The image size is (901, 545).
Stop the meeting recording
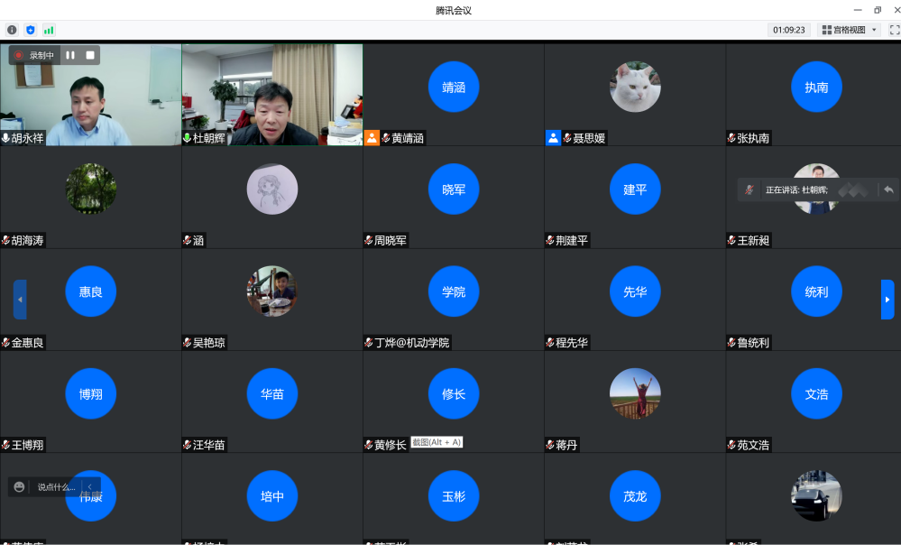[x=90, y=55]
